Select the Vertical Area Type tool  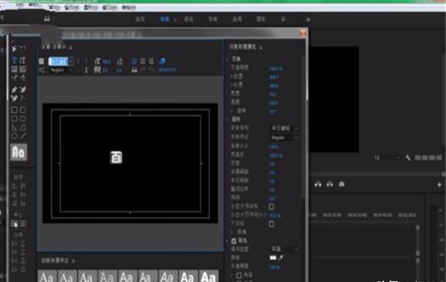click(x=23, y=69)
